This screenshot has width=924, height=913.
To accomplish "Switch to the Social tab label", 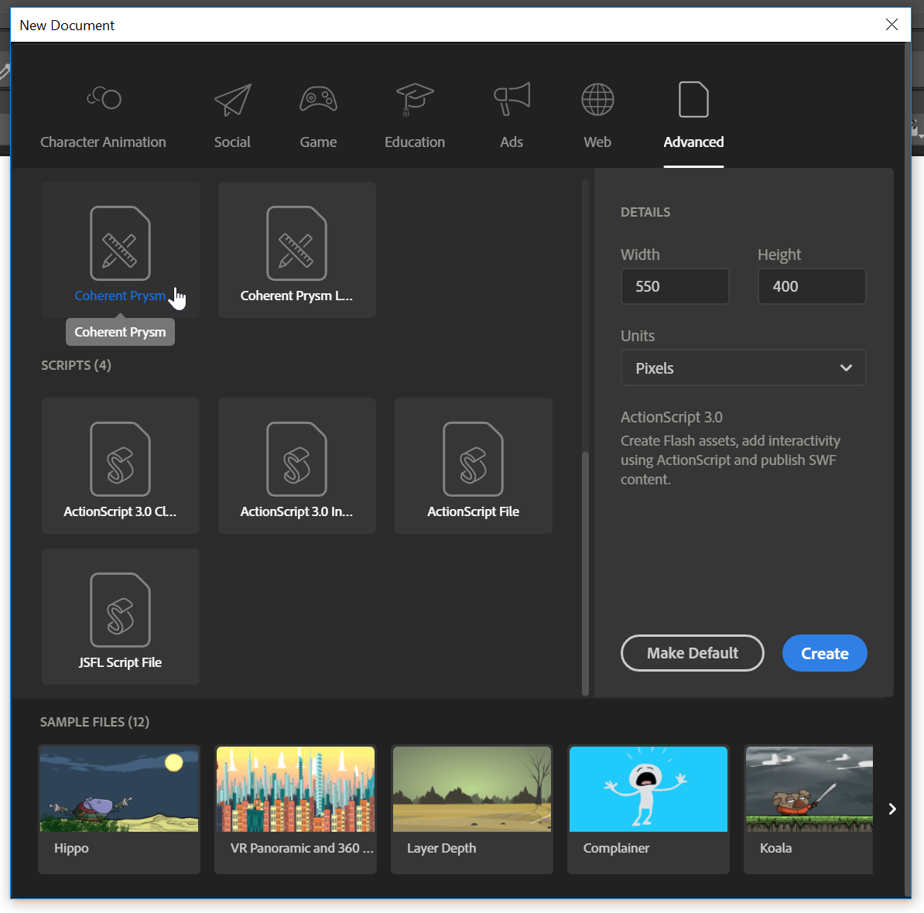I will coord(232,142).
